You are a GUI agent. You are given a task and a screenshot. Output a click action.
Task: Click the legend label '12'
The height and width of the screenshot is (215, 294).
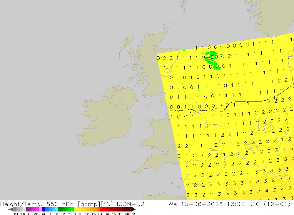(x=87, y=214)
